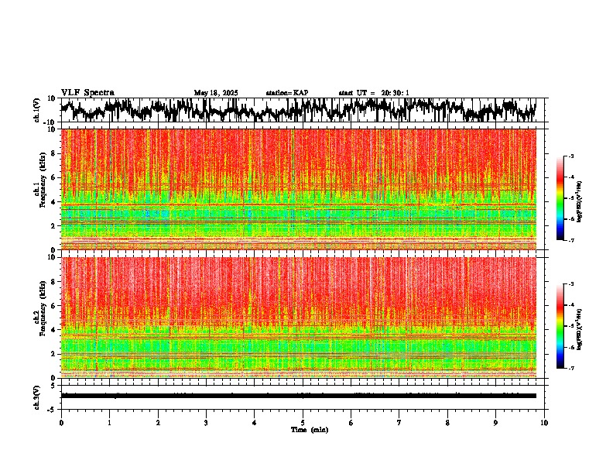
Task: Click the ch.3 black voltage trace
Action: [299, 396]
